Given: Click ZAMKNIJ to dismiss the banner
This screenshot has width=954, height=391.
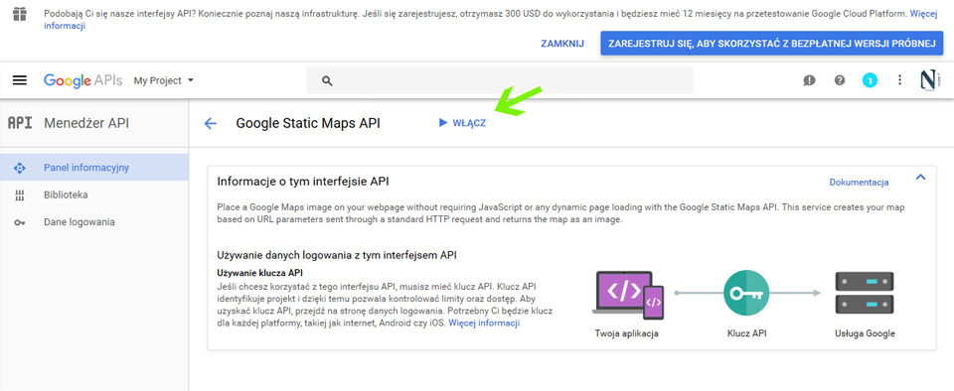Looking at the screenshot, I should 561,44.
